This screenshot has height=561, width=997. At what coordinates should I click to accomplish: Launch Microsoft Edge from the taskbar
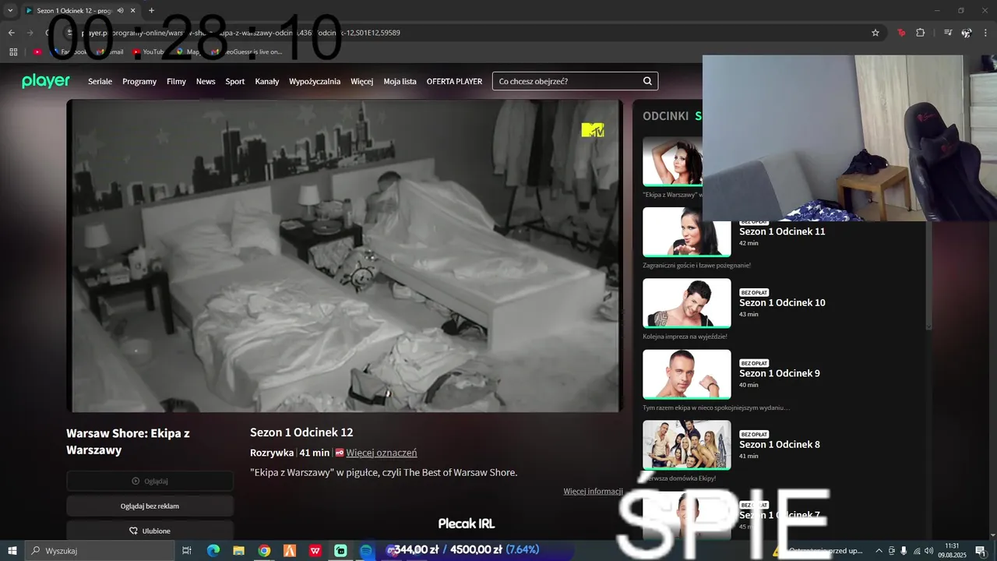(x=213, y=550)
